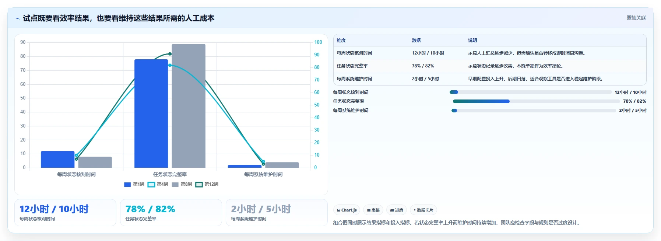
Task: Click the 任务状态完整率 progress bar
Action: (536, 101)
